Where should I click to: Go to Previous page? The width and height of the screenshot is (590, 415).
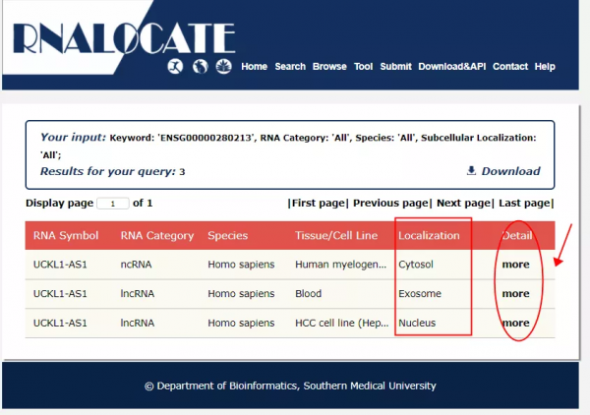click(x=392, y=204)
